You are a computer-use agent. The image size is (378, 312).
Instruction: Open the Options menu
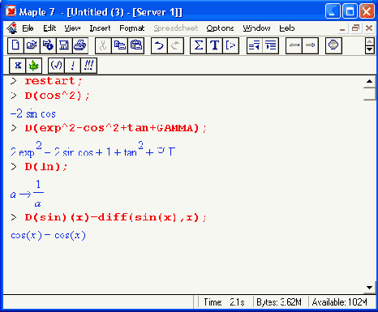(220, 28)
